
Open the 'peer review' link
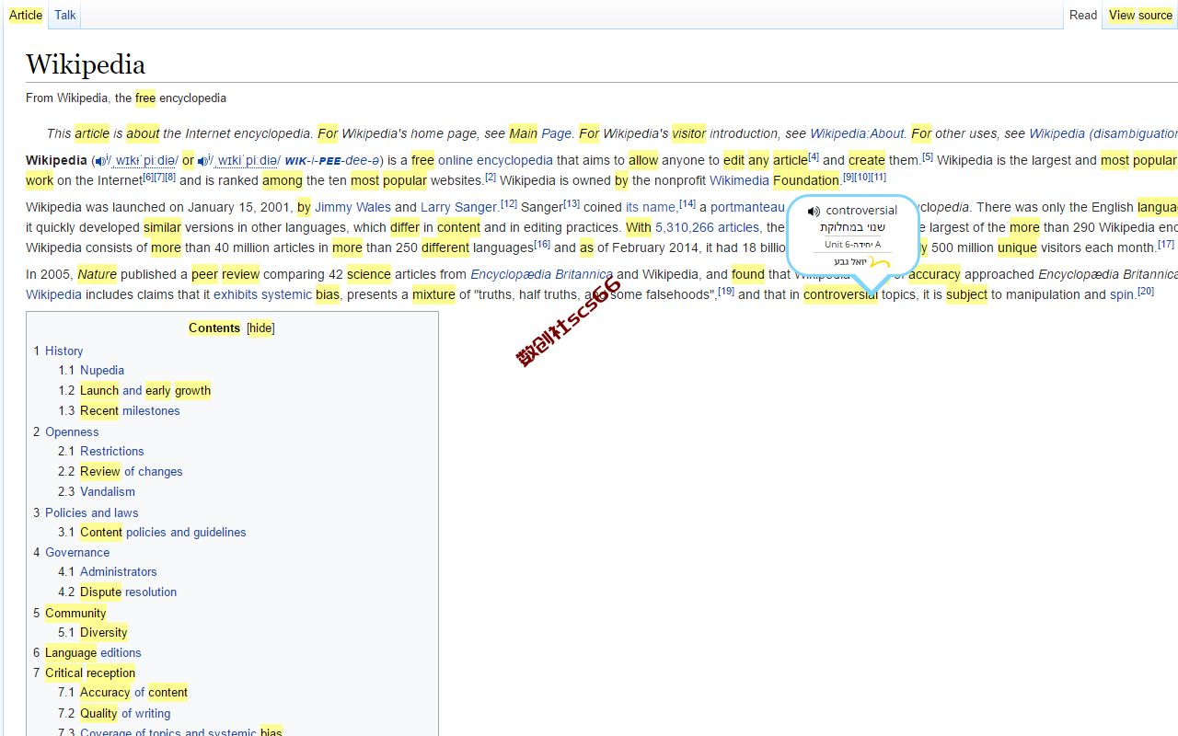[x=225, y=274]
